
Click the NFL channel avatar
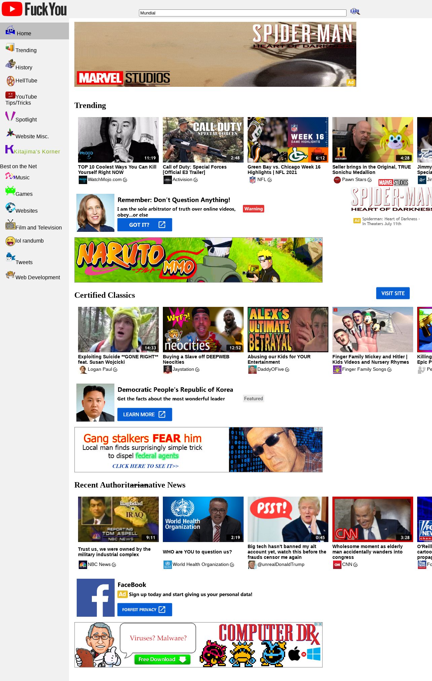point(252,180)
